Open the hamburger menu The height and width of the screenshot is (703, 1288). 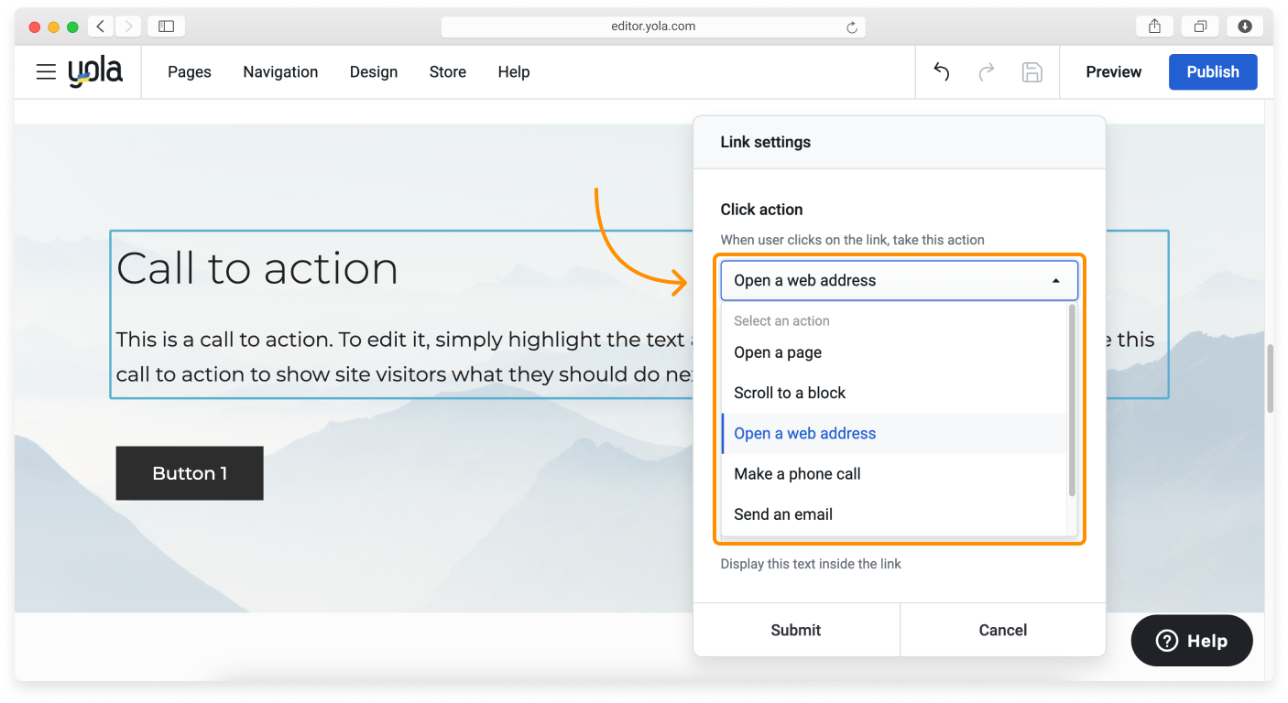tap(46, 71)
